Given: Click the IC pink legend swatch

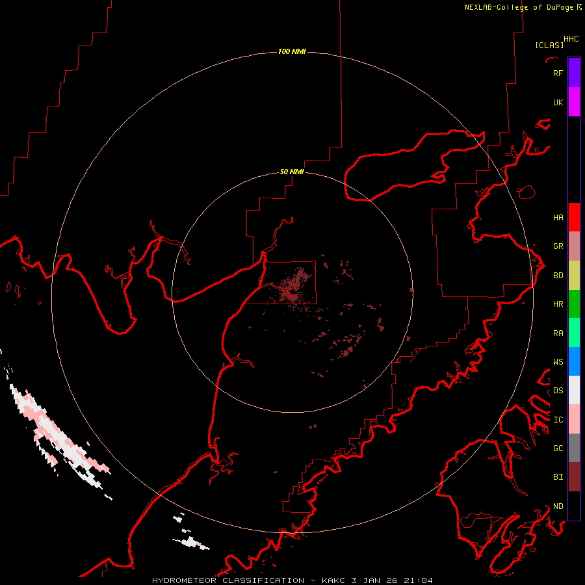Looking at the screenshot, I should (x=574, y=419).
